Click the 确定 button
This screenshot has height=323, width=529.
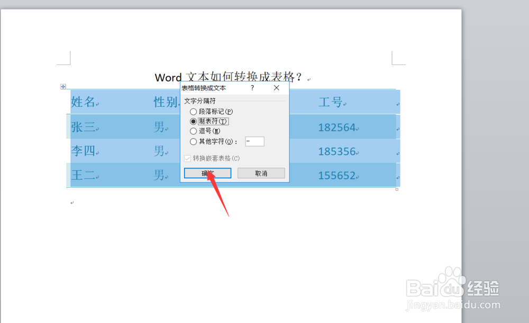(x=207, y=173)
